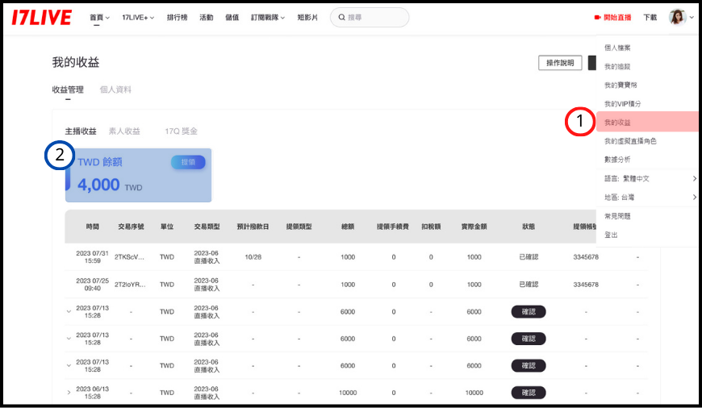This screenshot has height=408, width=702.
Task: Open the 排行榜 page link
Action: 178,17
